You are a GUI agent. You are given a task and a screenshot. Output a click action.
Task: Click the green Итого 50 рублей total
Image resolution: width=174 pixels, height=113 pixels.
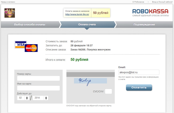79,59
